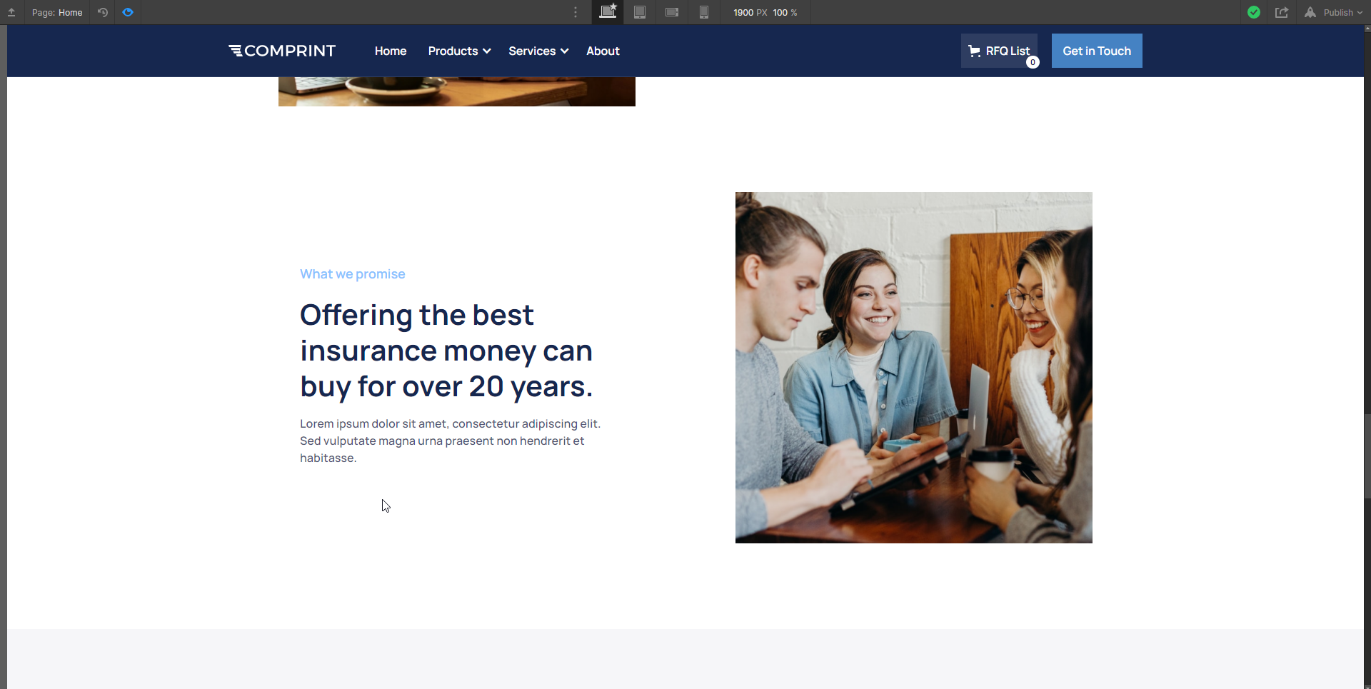
Task: Select the desktop base breakpoint icon
Action: (608, 12)
